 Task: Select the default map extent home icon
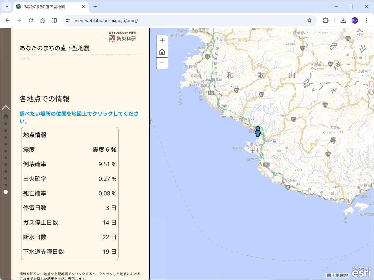(x=162, y=52)
